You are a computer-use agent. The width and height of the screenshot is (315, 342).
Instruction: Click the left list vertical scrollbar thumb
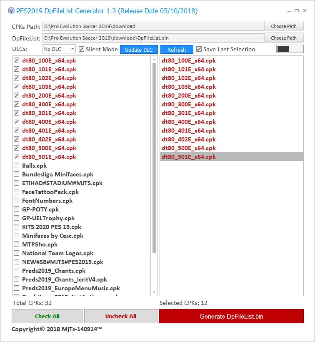point(154,158)
